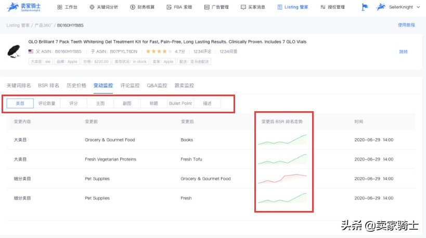
Task: Switch to 关键词排名 tab
Action: tap(19, 86)
